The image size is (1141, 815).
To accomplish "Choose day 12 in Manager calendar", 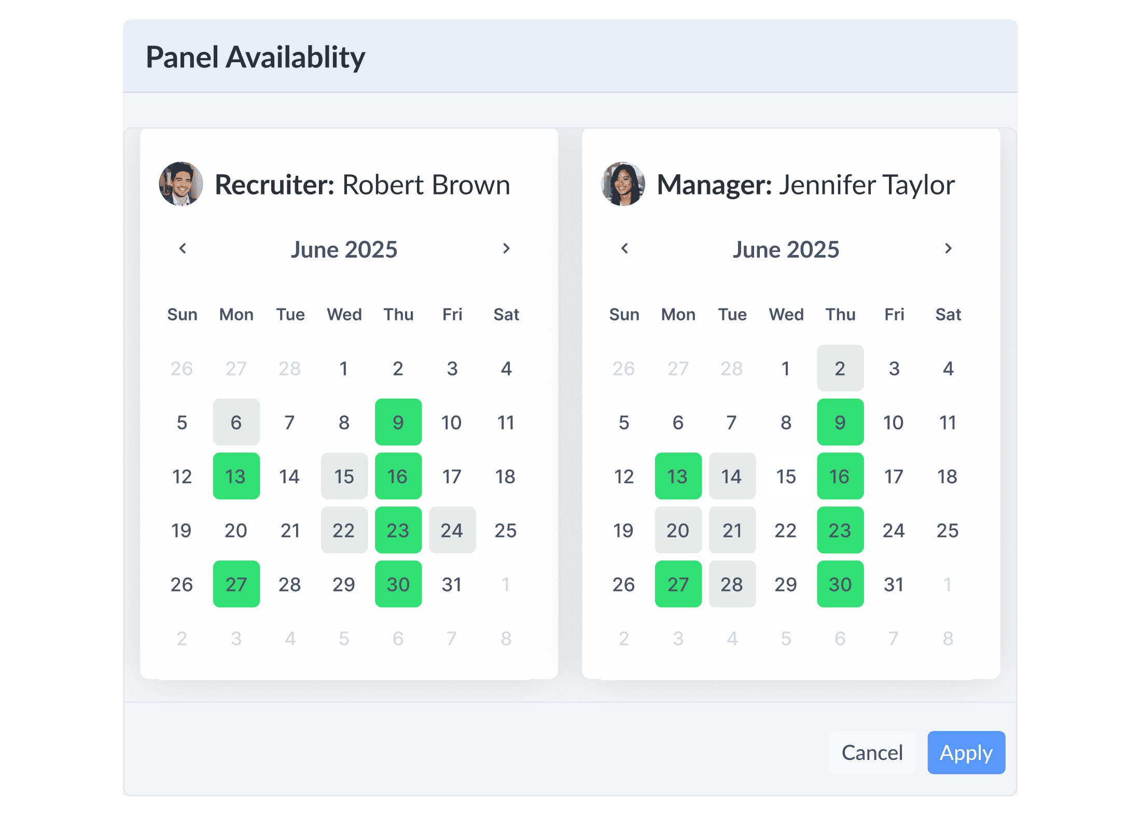I will point(624,476).
